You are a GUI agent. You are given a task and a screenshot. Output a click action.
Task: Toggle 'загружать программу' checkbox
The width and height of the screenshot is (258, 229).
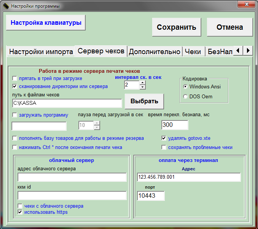click(14, 115)
